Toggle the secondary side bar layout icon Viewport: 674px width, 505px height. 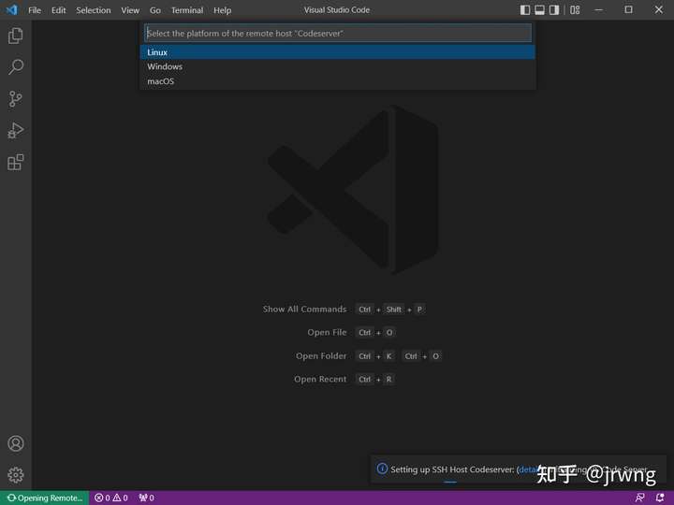(554, 10)
